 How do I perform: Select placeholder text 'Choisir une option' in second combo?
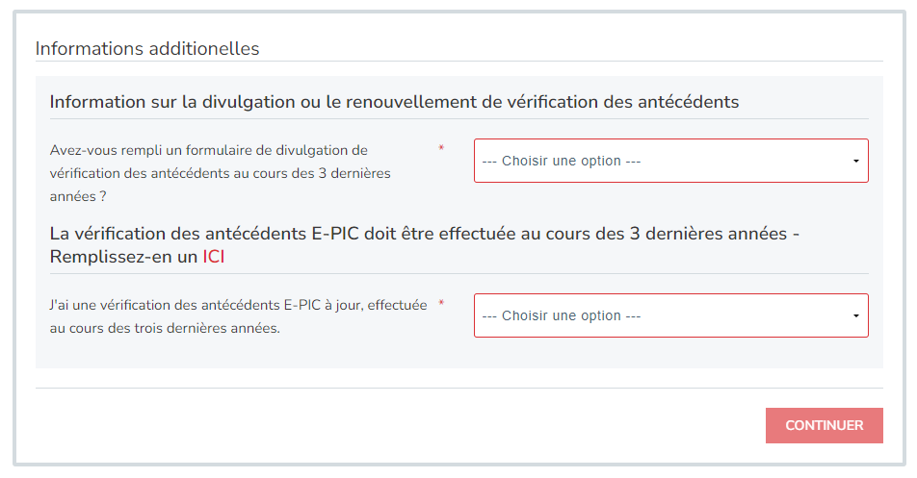(562, 315)
